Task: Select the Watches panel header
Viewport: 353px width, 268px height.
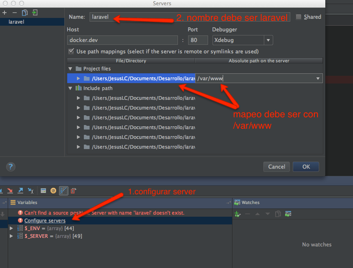Action: point(250,202)
